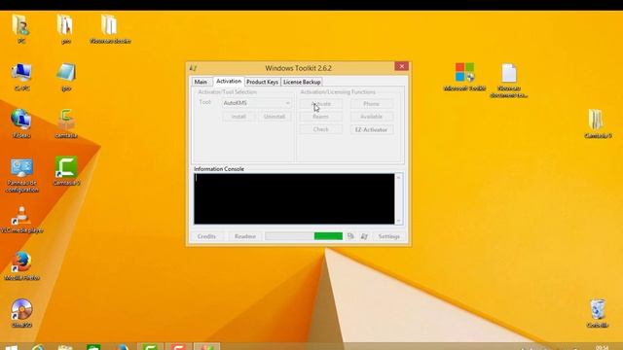Click the Phone activation button
The height and width of the screenshot is (350, 623).
tap(372, 104)
